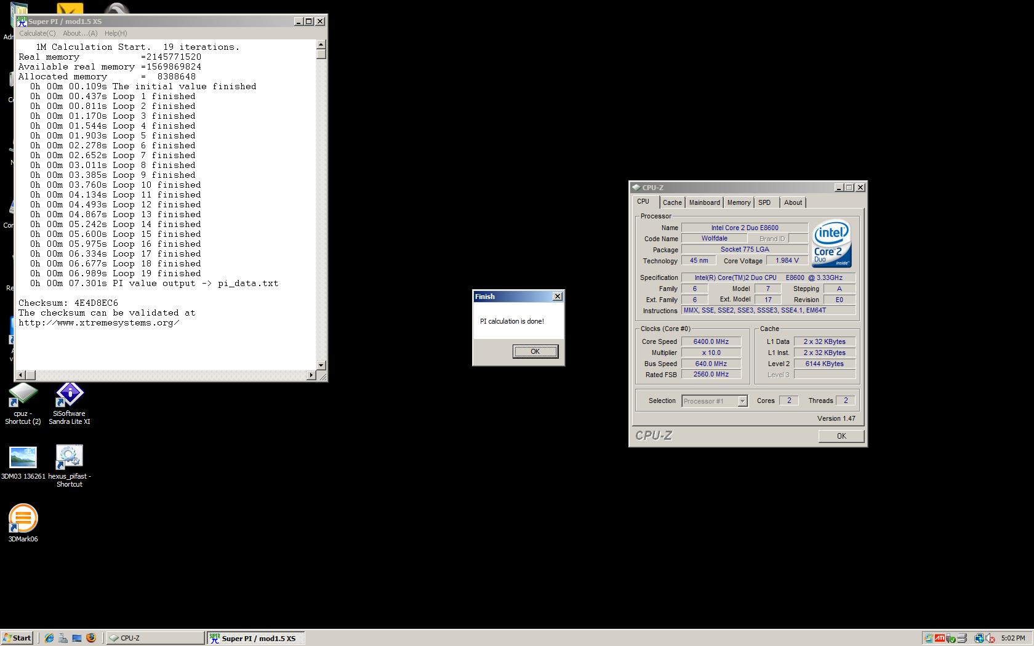Viewport: 1034px width, 646px height.
Task: Click the Name field Intel Core 2 Duo E8600
Action: click(x=745, y=228)
